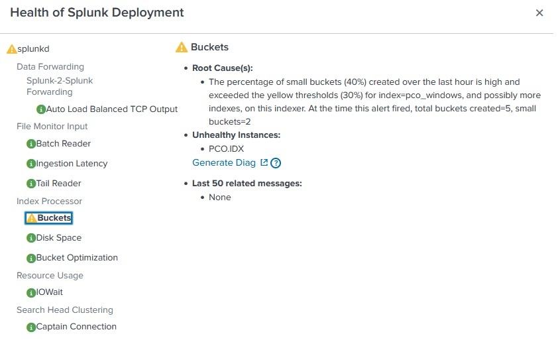This screenshot has height=342, width=558.
Task: Click the external link icon after Generate Diag
Action: click(264, 163)
